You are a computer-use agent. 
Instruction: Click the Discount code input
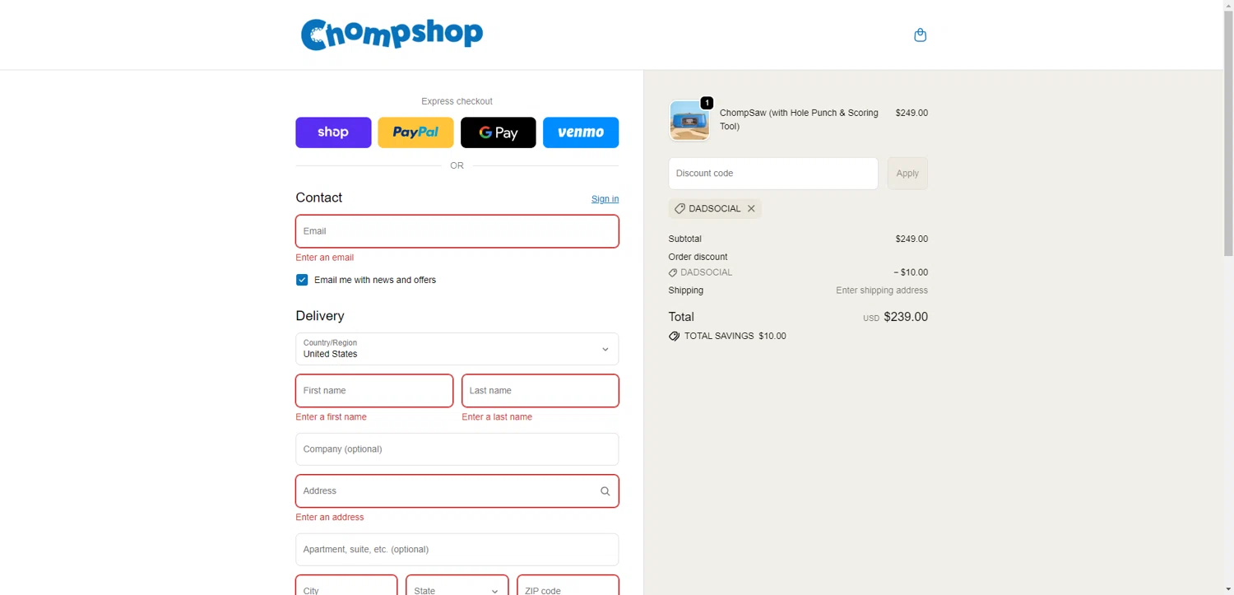pyautogui.click(x=773, y=174)
